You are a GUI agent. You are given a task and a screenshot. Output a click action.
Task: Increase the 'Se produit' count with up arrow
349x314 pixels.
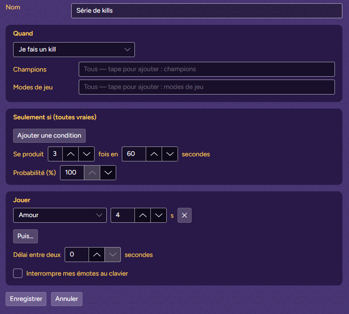(71, 154)
